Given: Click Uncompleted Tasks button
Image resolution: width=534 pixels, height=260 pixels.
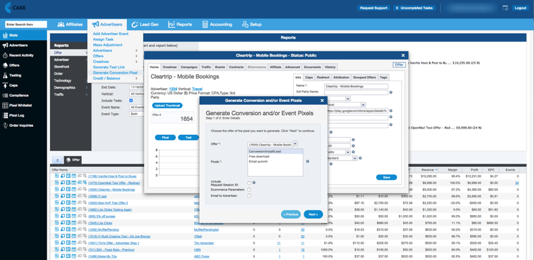Looking at the screenshot, I should (x=414, y=8).
